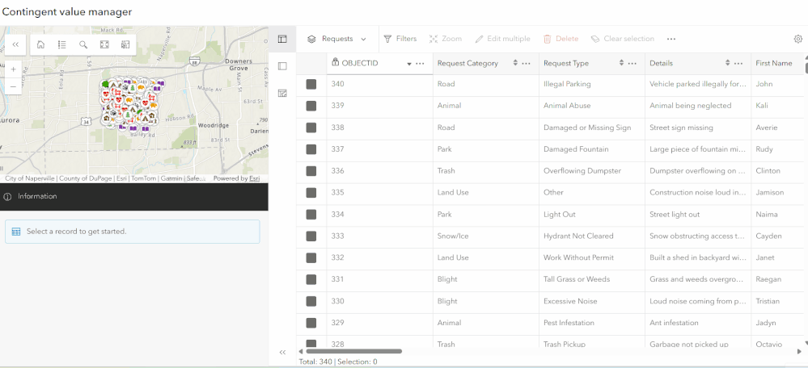Click Clear selection in the toolbar

[x=623, y=39]
